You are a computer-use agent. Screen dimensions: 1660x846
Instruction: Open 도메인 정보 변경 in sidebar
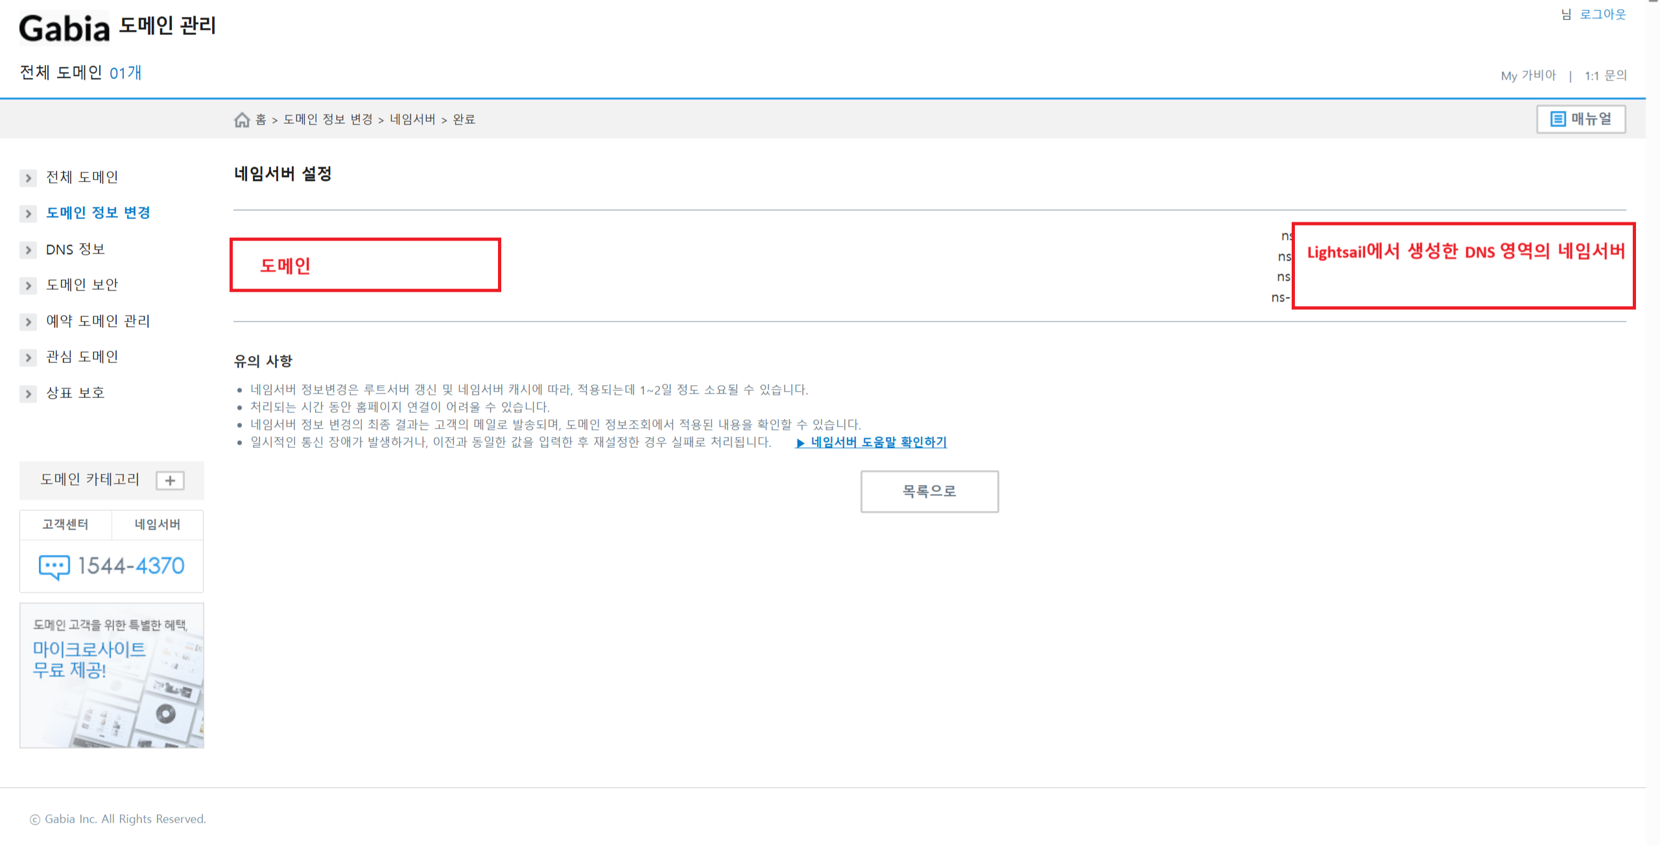[98, 213]
